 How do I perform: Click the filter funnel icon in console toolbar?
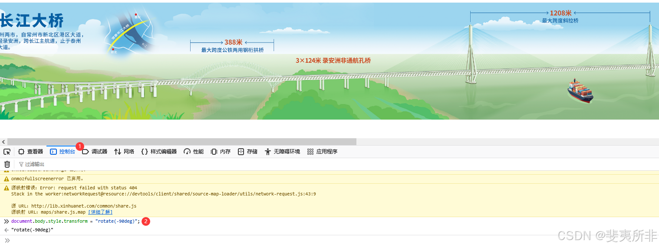(21, 165)
